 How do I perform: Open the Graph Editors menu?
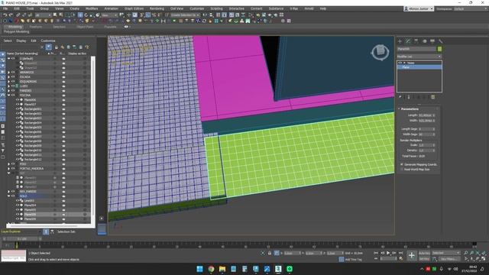(x=134, y=8)
